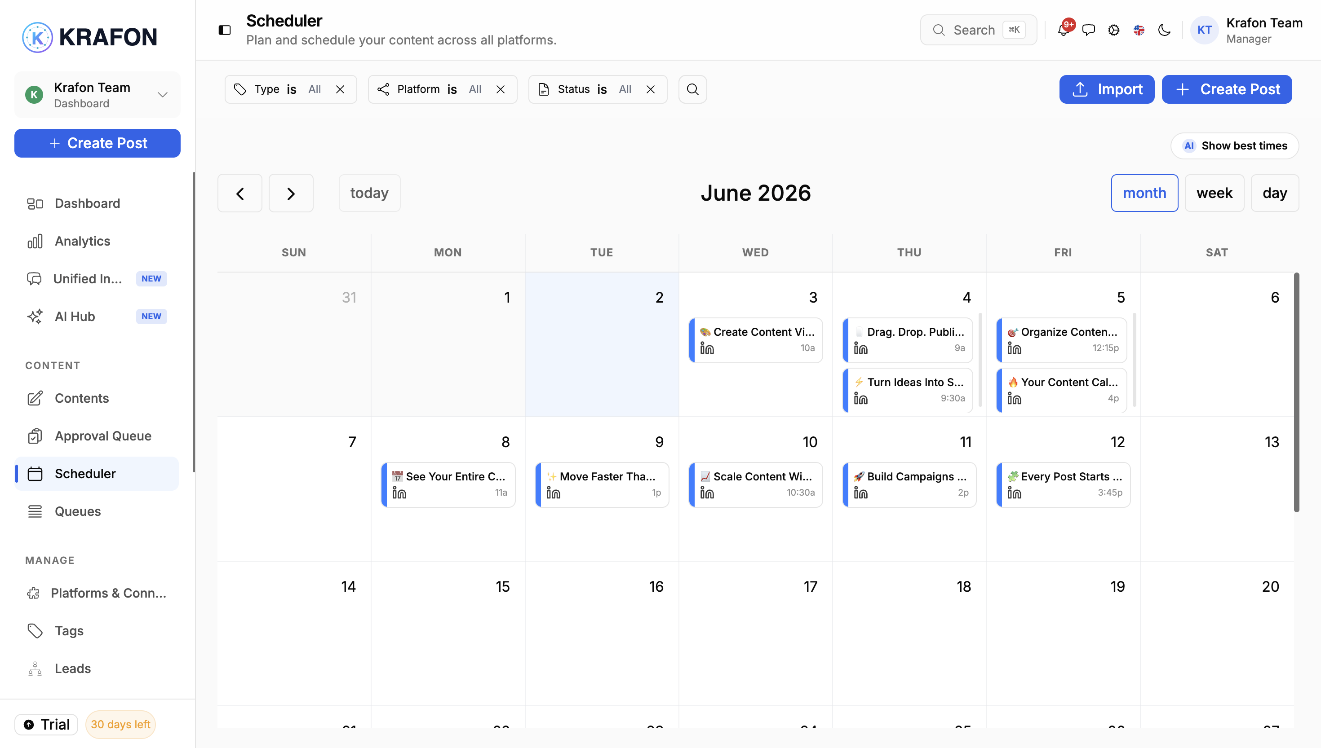Remove the Platform filter with its X
1321x748 pixels.
(500, 89)
